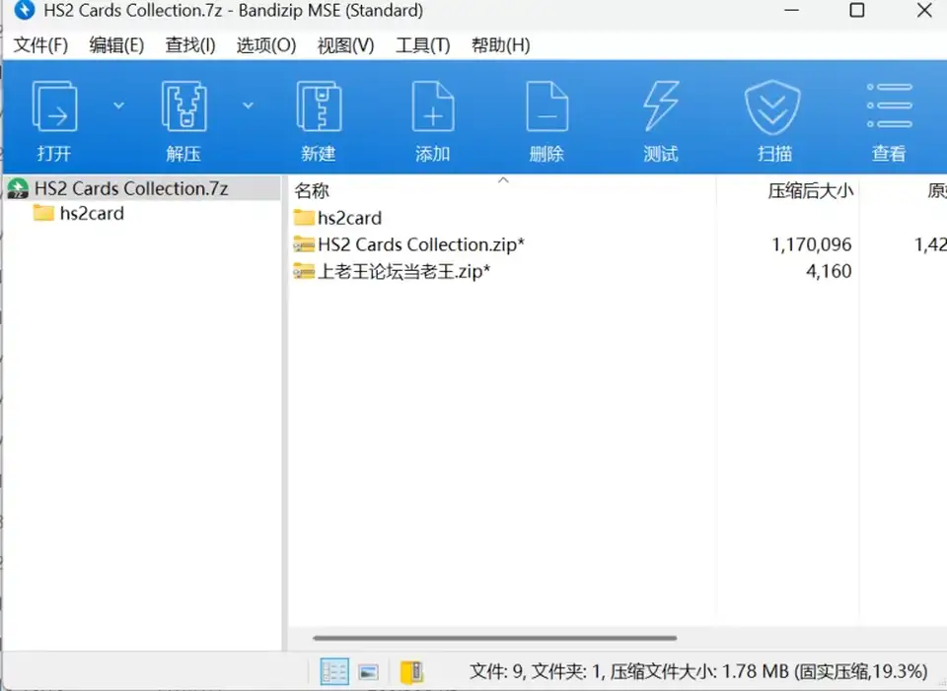Click the 4,160 compressed size cell
The image size is (947, 691).
point(829,272)
